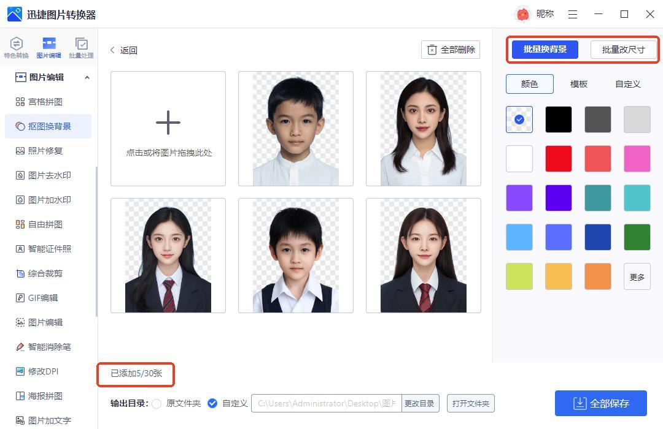Click the 全部删除 trash button
Screen dimensions: 663x429
[451, 50]
